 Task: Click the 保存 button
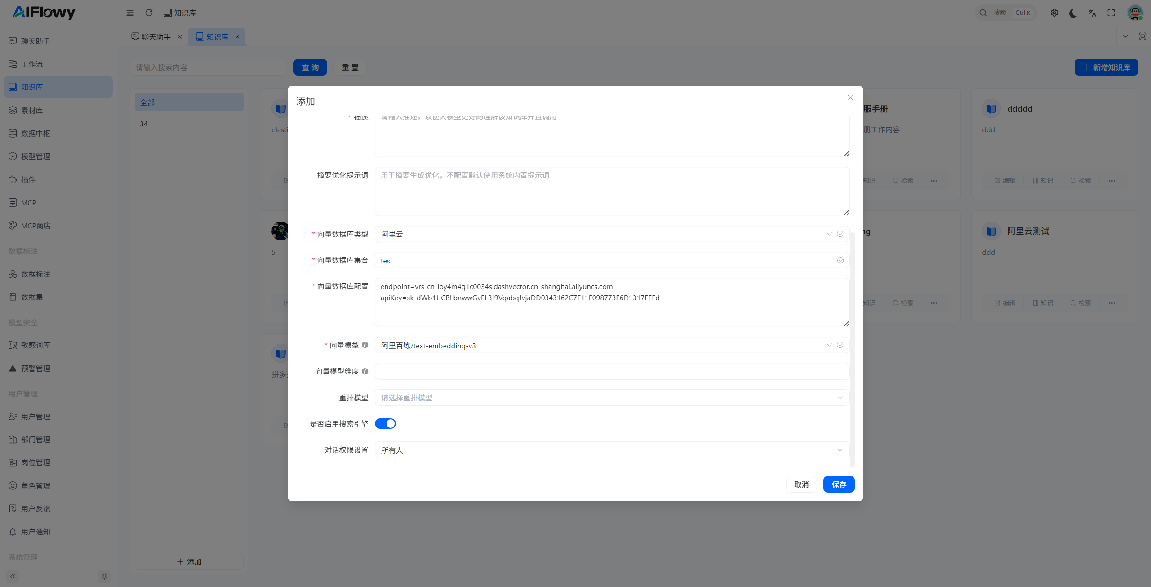tap(839, 485)
